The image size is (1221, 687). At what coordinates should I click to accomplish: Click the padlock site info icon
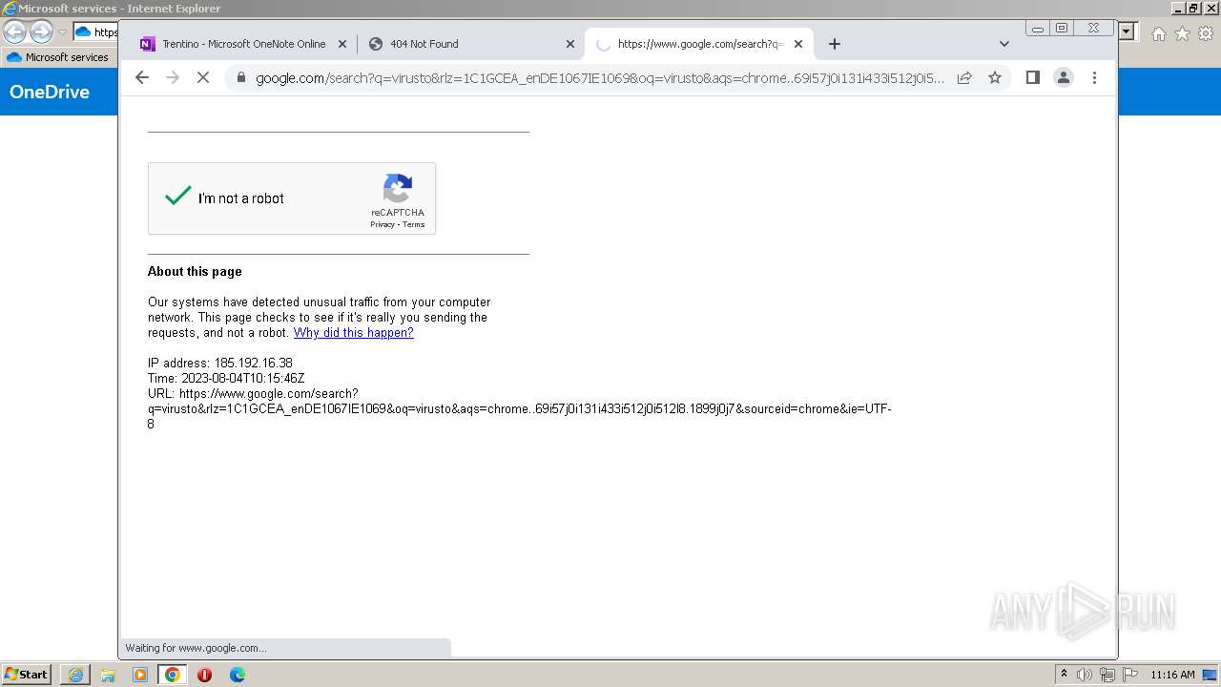(240, 78)
